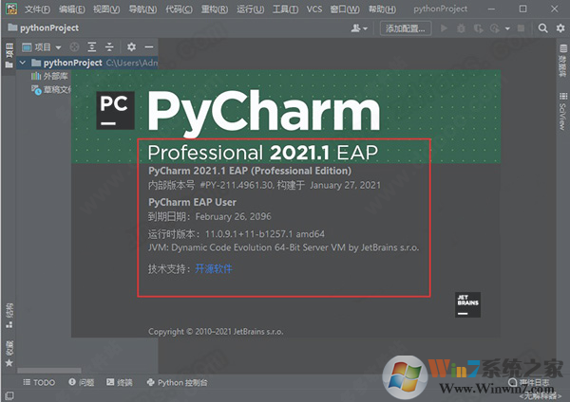
Task: Click the Collapse All icon
Action: [x=109, y=47]
